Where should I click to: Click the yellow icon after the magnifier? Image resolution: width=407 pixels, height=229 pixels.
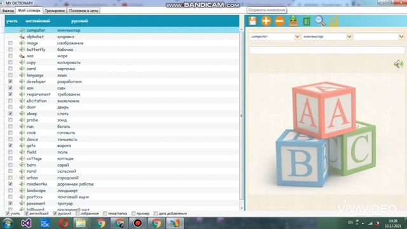334,21
